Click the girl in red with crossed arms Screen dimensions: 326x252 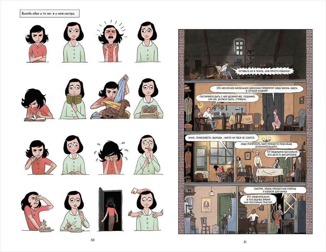pyautogui.click(x=37, y=43)
